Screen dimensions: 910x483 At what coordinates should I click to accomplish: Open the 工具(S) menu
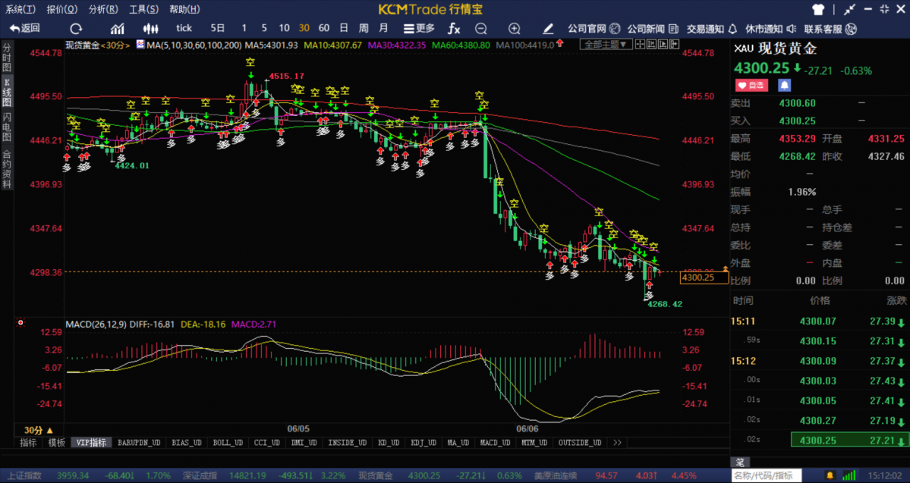tap(143, 9)
